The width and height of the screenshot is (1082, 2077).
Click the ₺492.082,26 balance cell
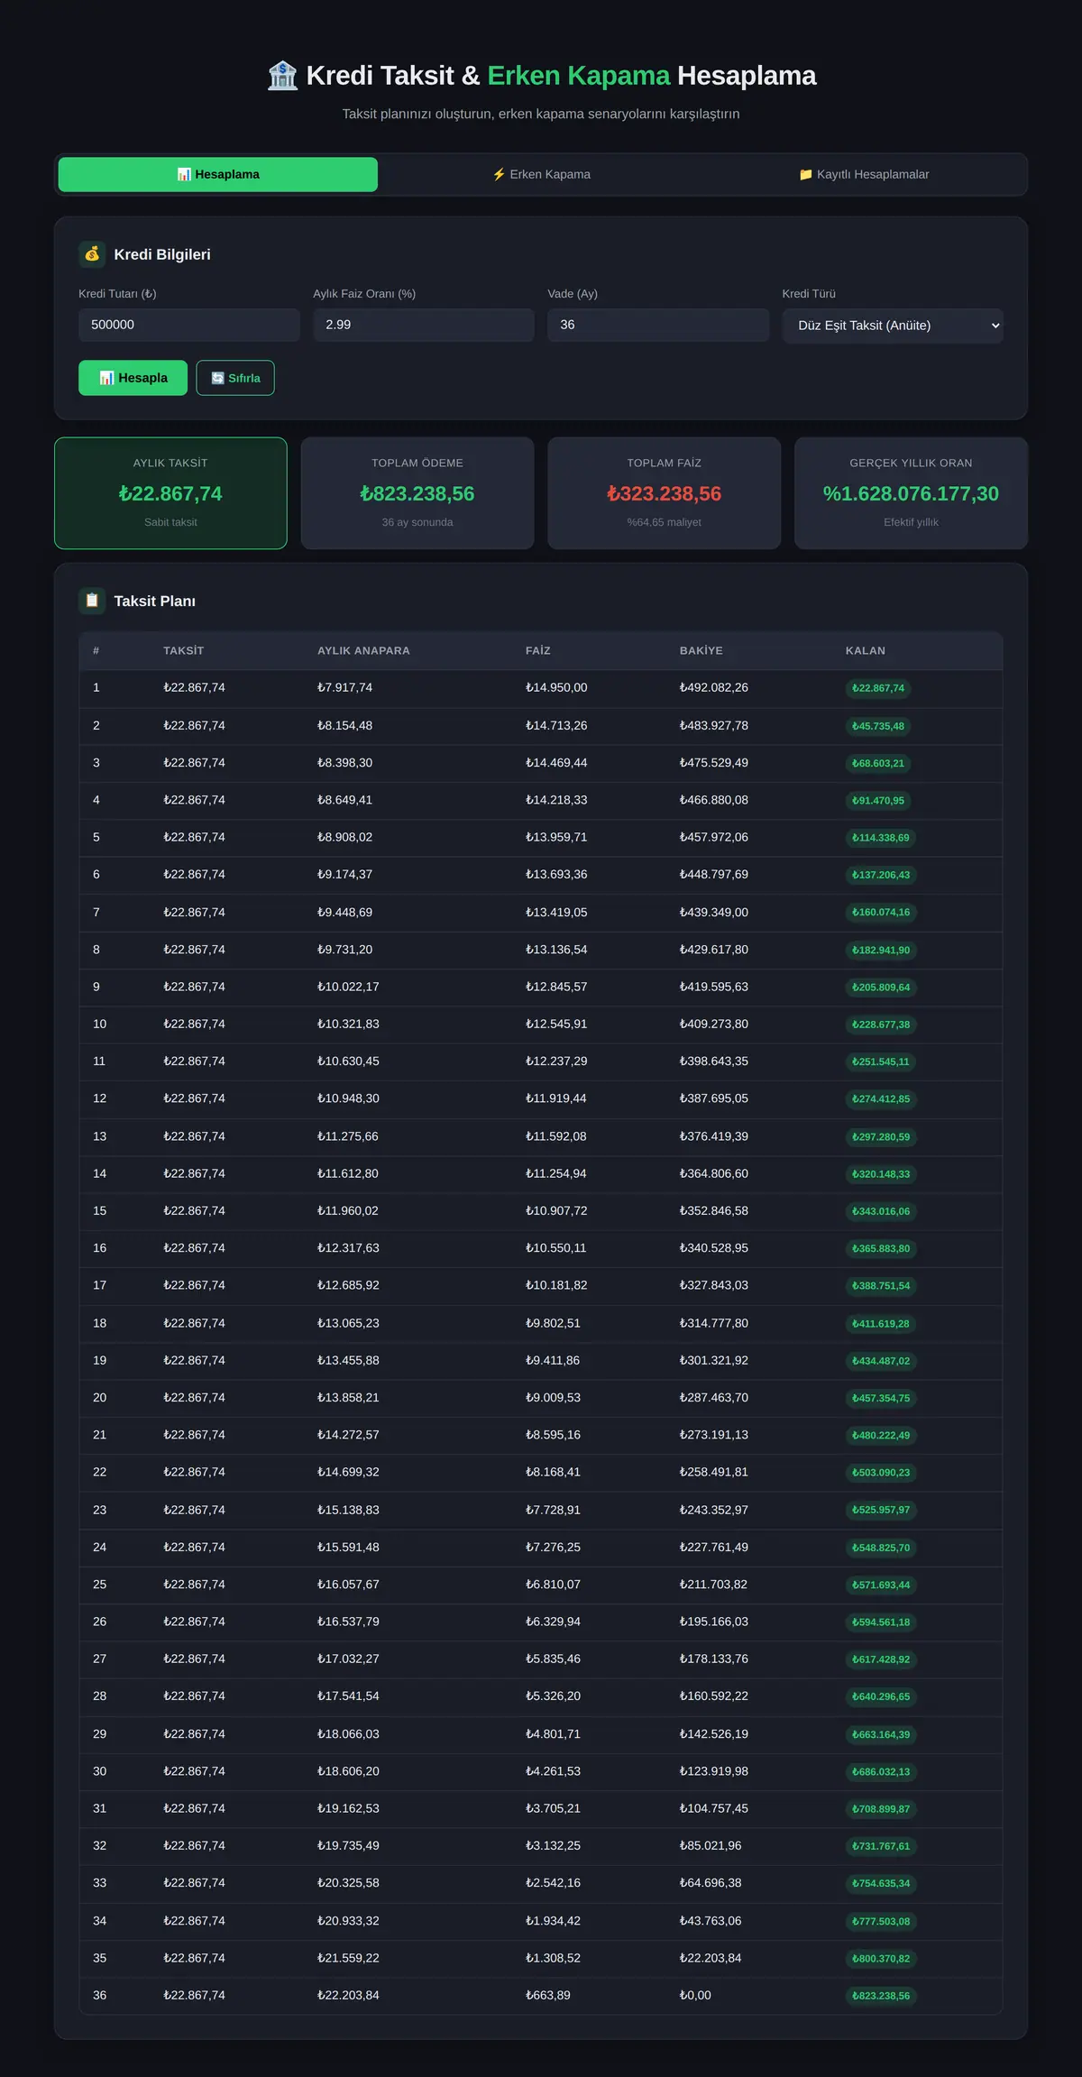tap(714, 687)
